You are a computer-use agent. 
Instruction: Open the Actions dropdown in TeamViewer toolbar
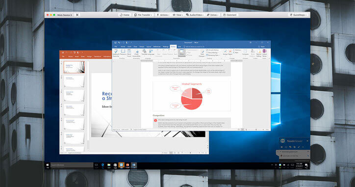click(163, 15)
